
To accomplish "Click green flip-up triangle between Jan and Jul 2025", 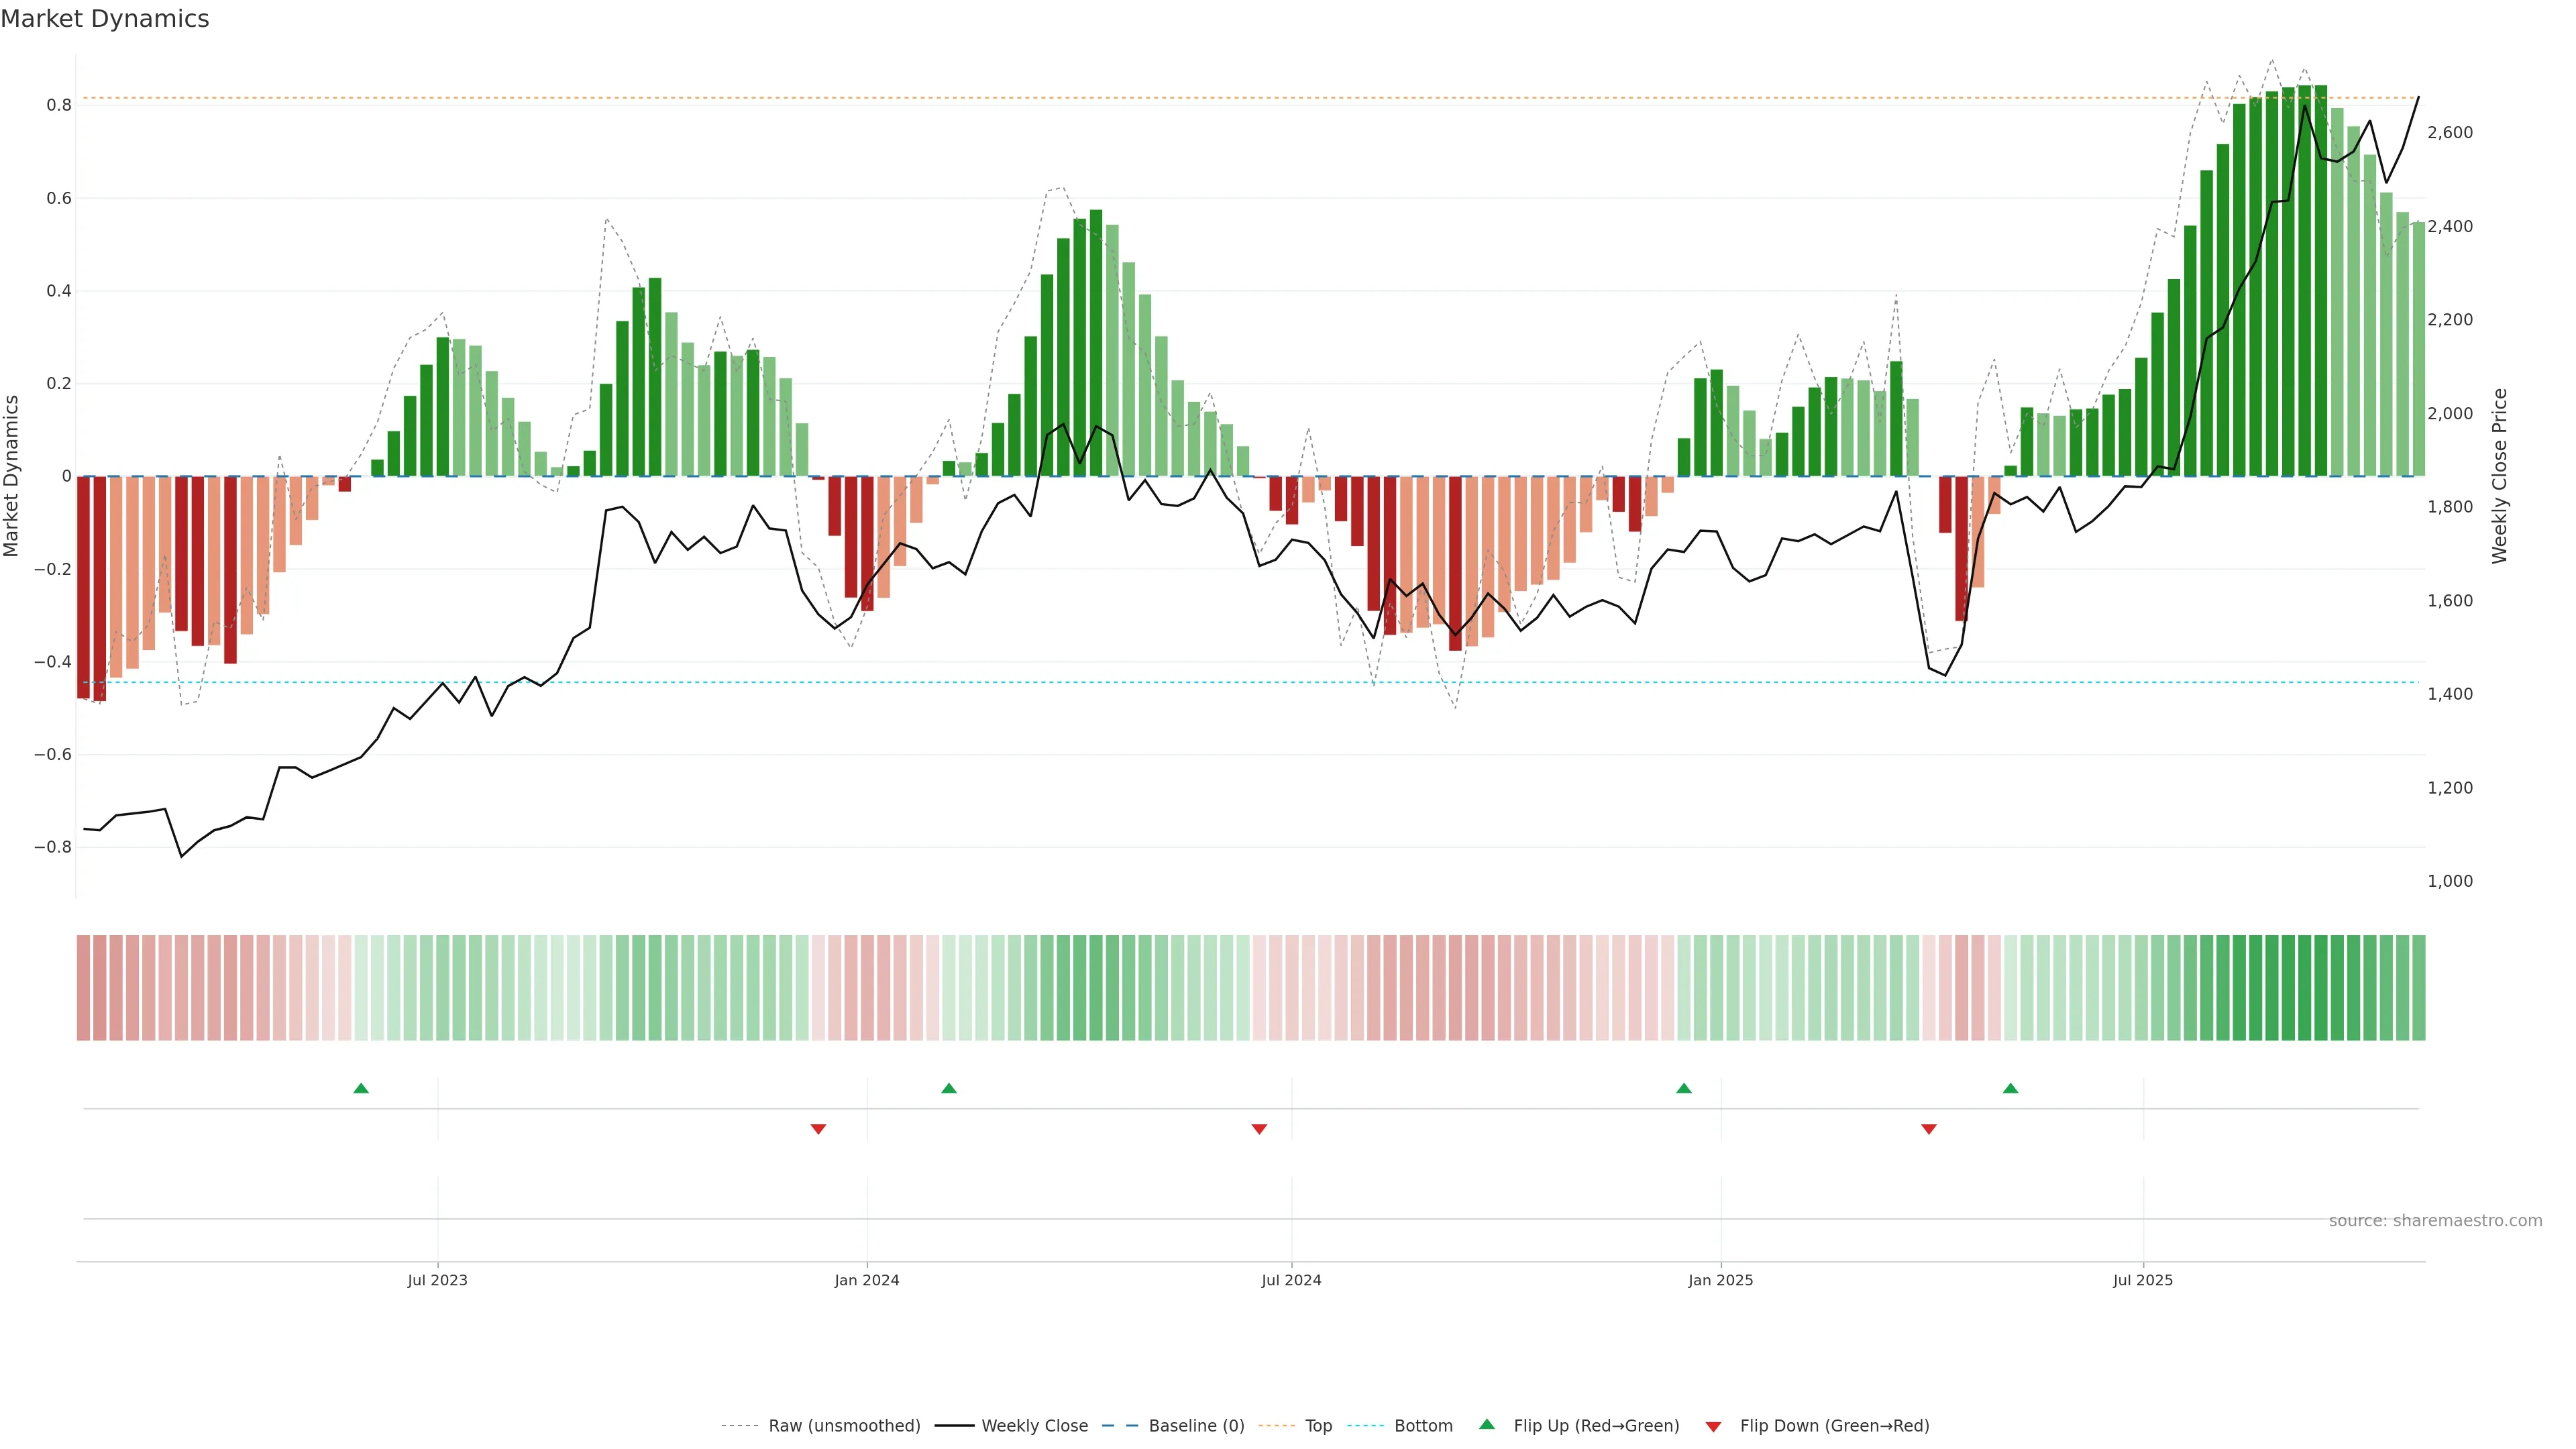I will [2010, 1088].
